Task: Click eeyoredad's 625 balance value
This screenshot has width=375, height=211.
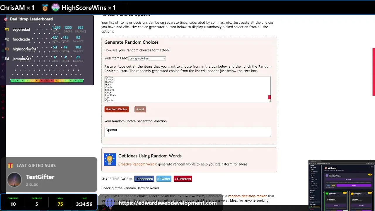Action: coord(81,28)
